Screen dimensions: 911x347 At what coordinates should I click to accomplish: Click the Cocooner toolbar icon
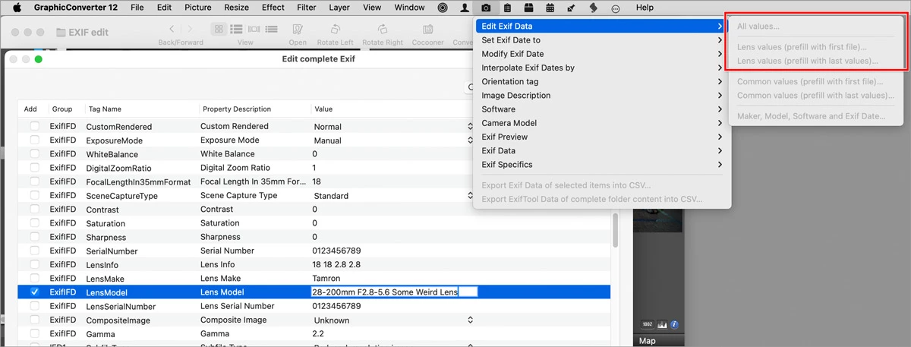tap(428, 30)
